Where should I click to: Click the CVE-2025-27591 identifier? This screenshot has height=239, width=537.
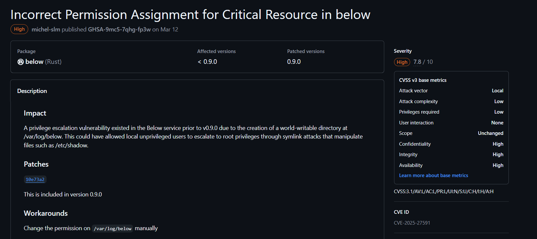click(412, 223)
